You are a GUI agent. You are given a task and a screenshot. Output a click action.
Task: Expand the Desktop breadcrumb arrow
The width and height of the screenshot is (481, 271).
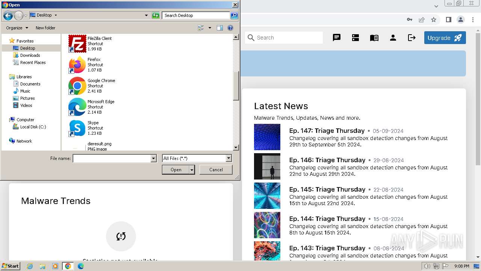(56, 15)
